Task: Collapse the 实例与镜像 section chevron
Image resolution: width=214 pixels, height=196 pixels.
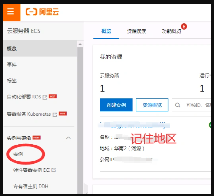Action: pos(68,138)
